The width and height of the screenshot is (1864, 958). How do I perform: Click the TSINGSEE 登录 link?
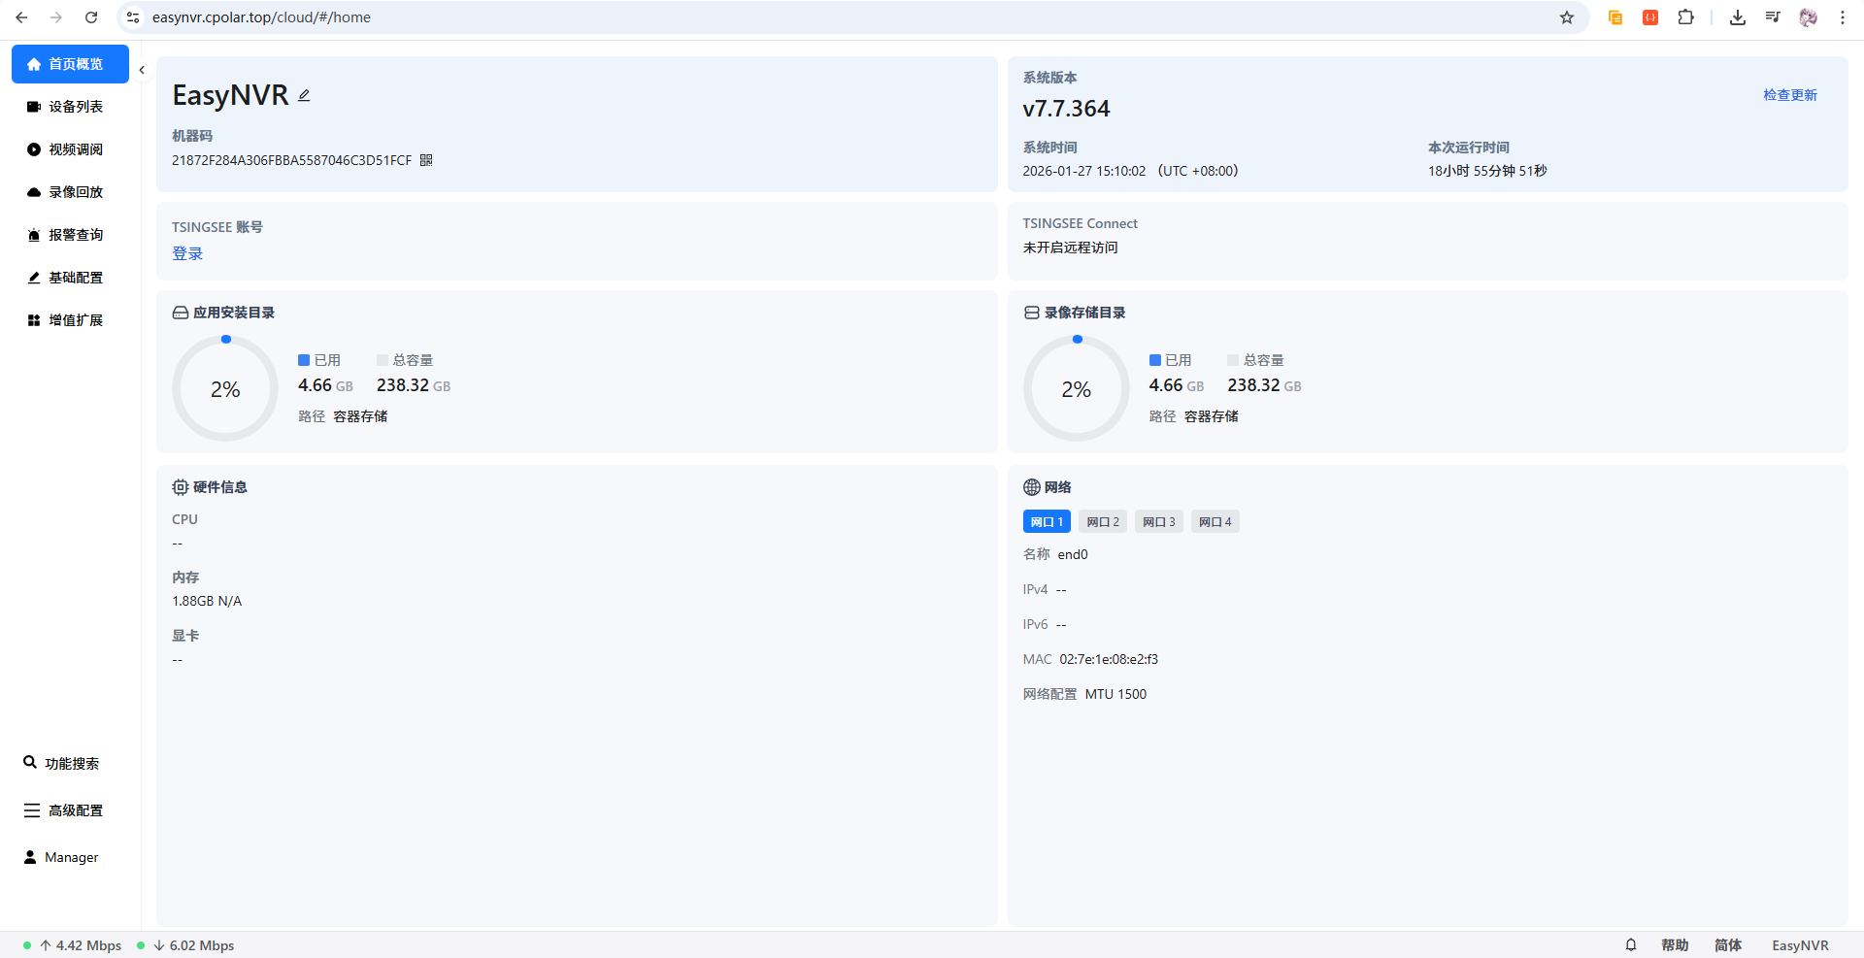187,253
